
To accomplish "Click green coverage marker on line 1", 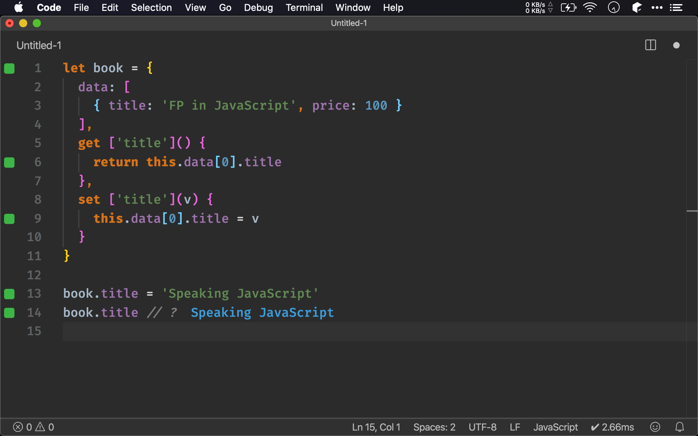I will [x=9, y=68].
